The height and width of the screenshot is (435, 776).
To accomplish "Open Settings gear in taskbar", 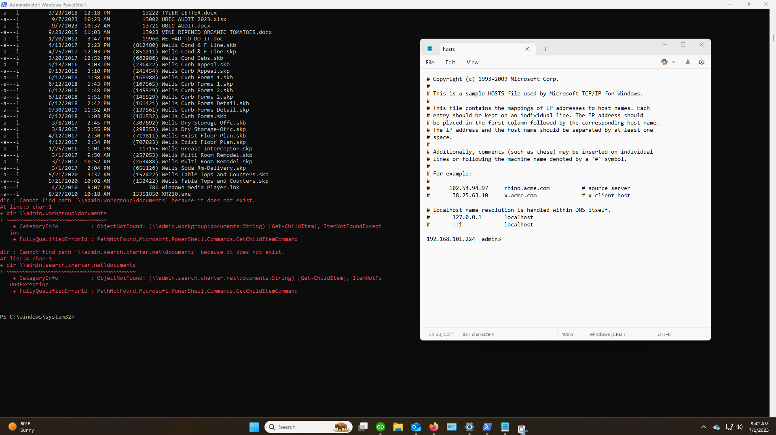I will (469, 427).
